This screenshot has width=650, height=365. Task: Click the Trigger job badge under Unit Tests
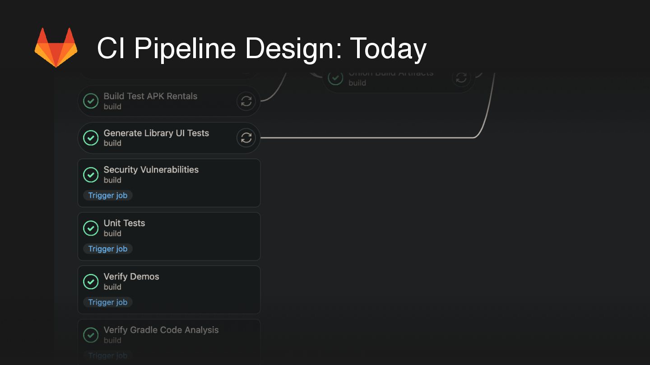click(x=108, y=249)
